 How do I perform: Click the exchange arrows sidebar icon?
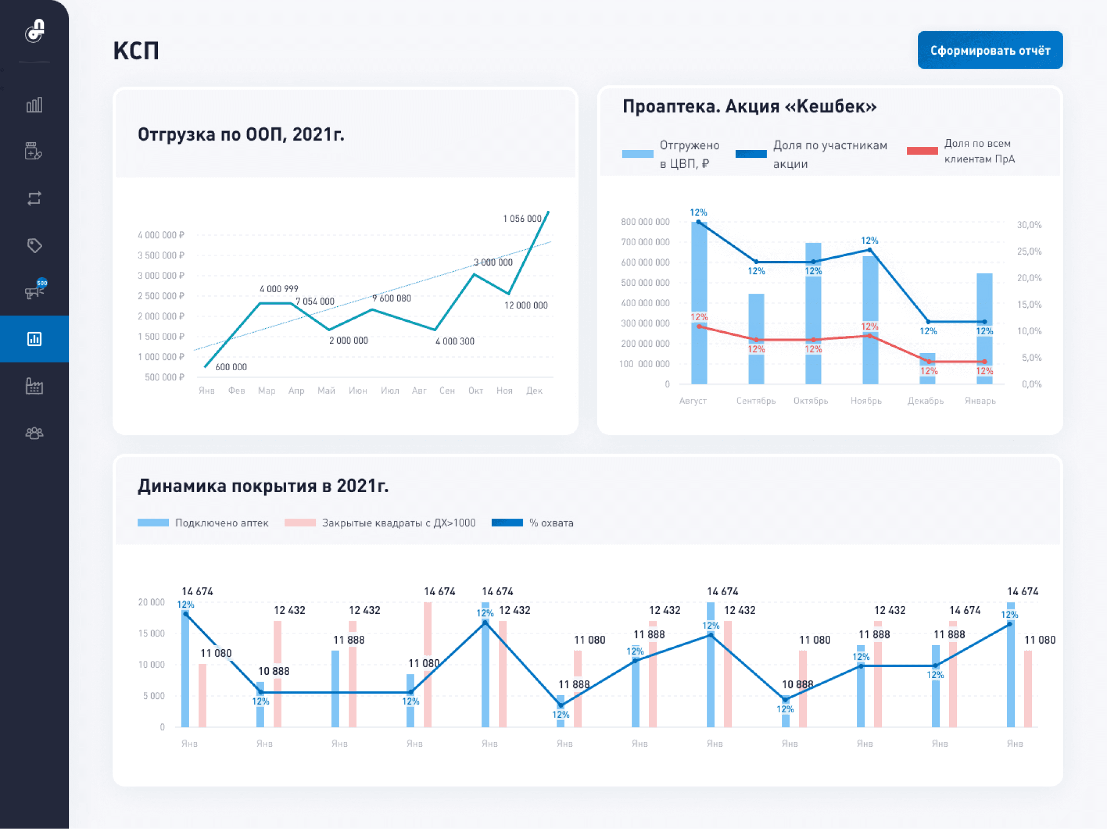34,198
